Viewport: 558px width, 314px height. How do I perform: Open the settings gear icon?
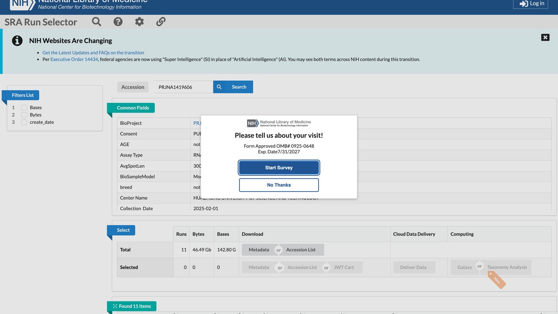(139, 22)
